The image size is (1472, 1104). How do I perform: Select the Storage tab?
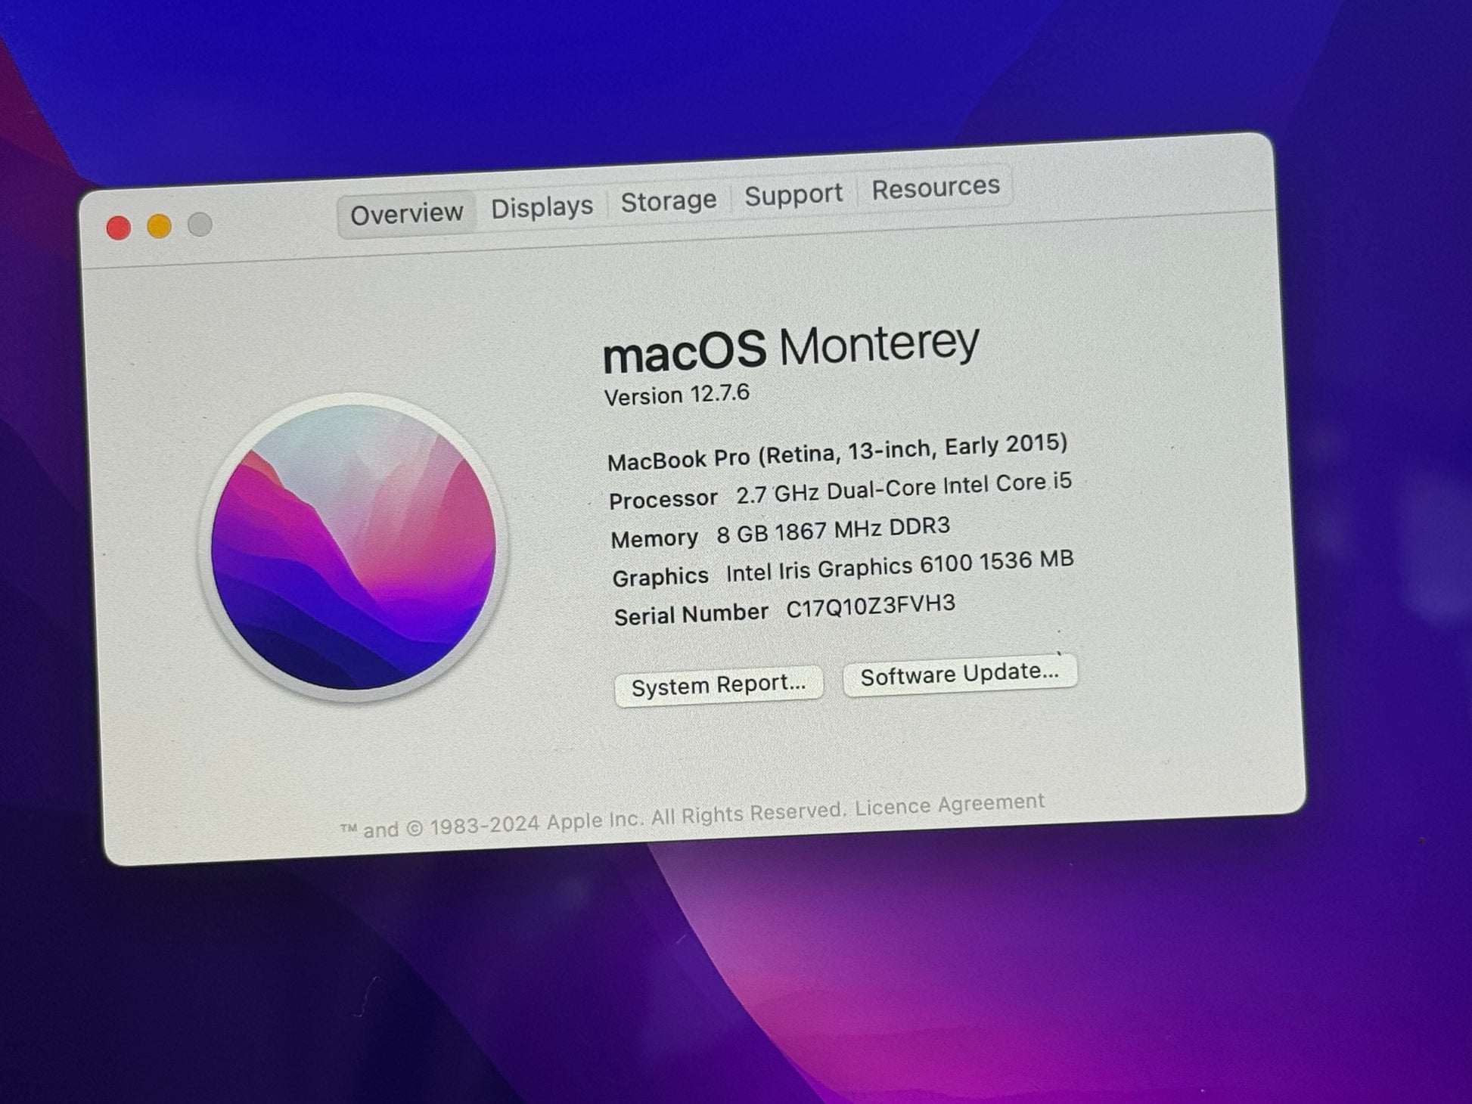(x=668, y=201)
